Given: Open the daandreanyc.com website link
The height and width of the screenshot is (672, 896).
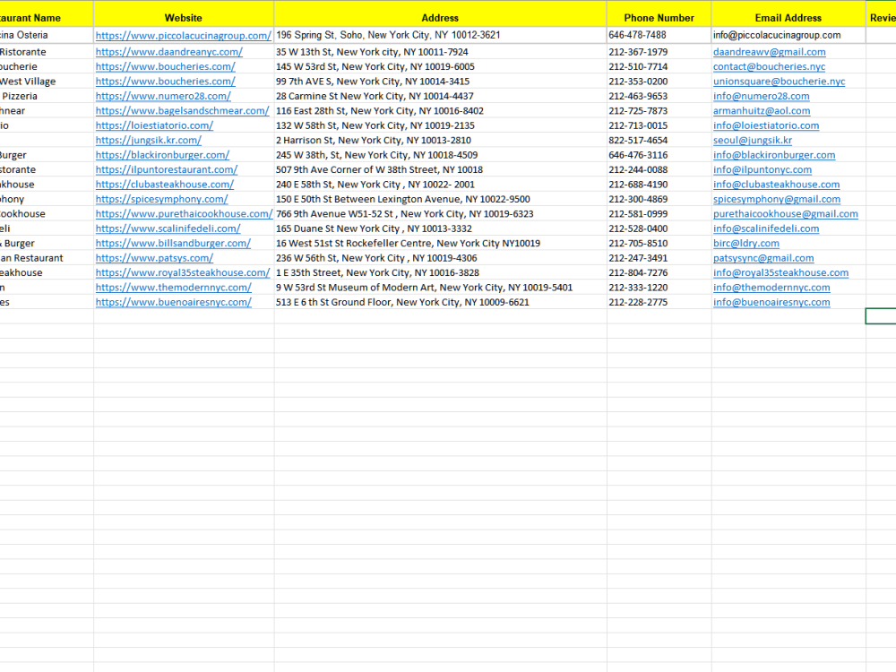Looking at the screenshot, I should pos(169,52).
